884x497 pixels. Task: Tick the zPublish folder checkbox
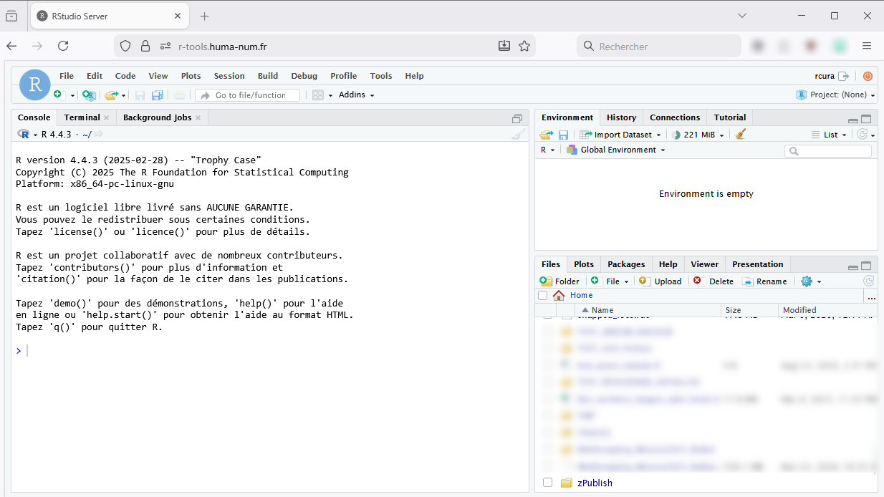548,483
